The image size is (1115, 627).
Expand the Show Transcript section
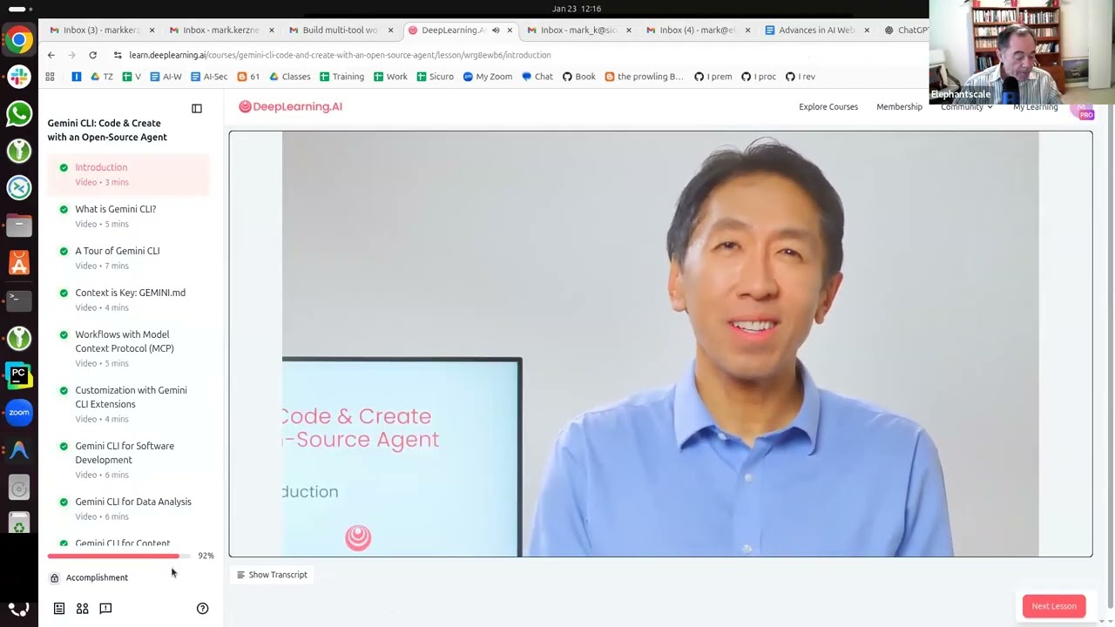(272, 575)
